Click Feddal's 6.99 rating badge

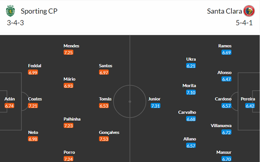click(33, 72)
